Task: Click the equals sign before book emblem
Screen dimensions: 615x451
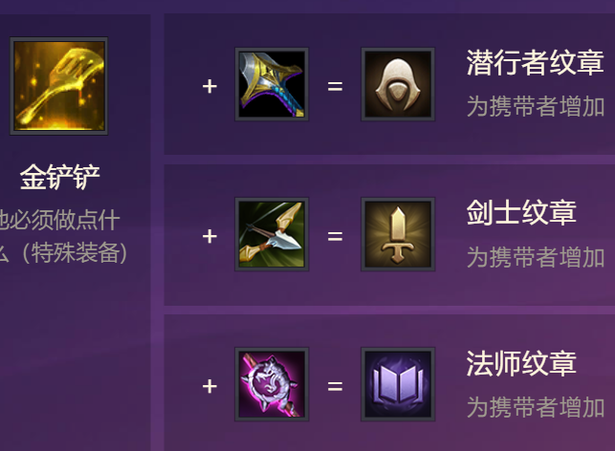Action: (335, 386)
